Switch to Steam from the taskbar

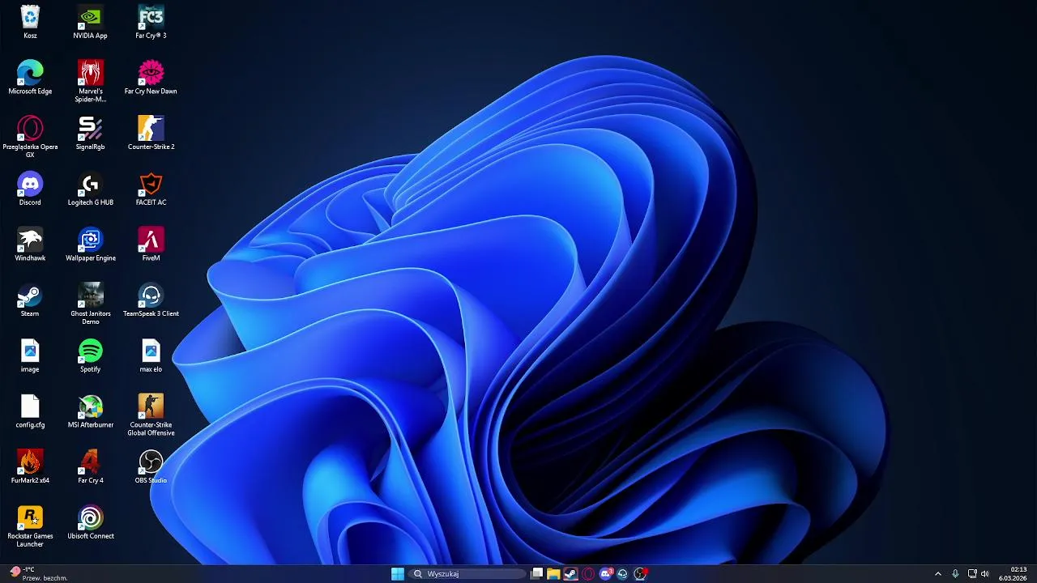pos(570,574)
